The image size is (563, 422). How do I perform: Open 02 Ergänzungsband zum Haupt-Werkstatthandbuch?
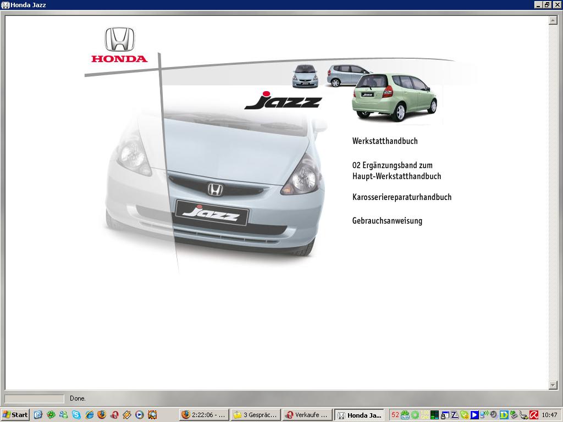point(396,171)
